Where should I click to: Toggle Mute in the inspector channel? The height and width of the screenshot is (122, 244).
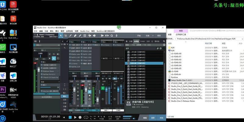[50, 54]
